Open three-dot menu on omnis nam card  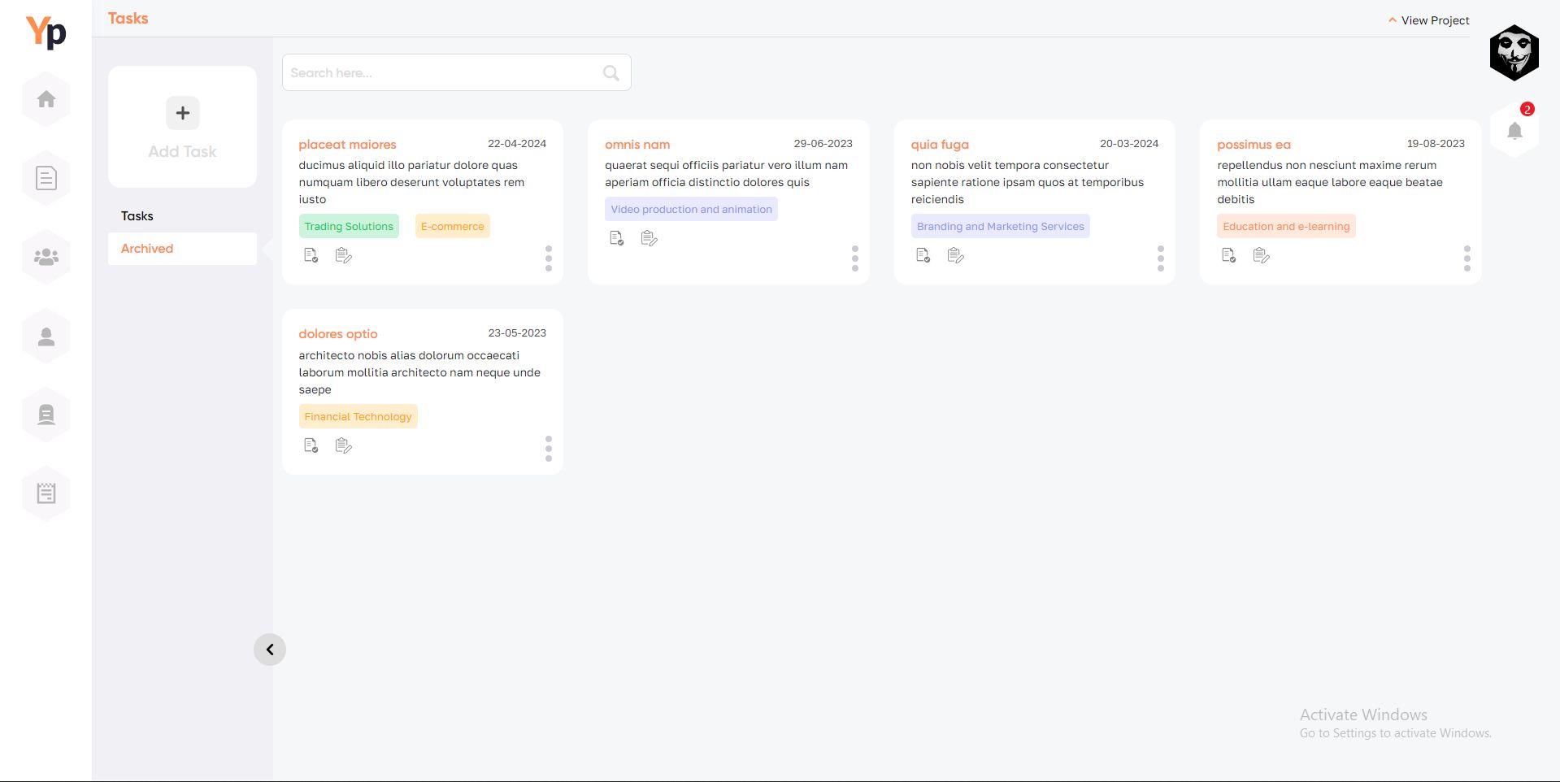click(x=855, y=258)
